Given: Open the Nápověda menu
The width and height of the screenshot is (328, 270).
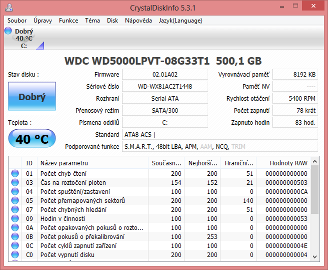Looking at the screenshot, I should pos(138,21).
